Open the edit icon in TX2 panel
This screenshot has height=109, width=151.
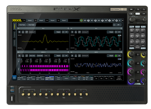[x=79, y=32]
